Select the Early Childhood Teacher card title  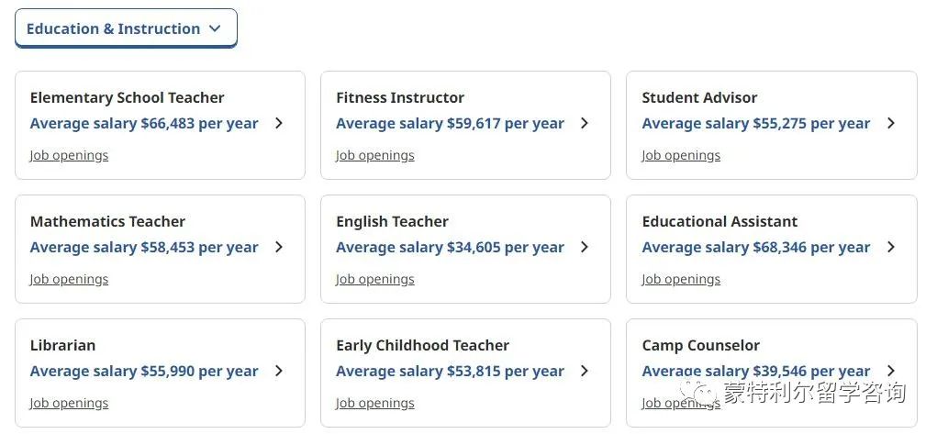click(x=422, y=345)
